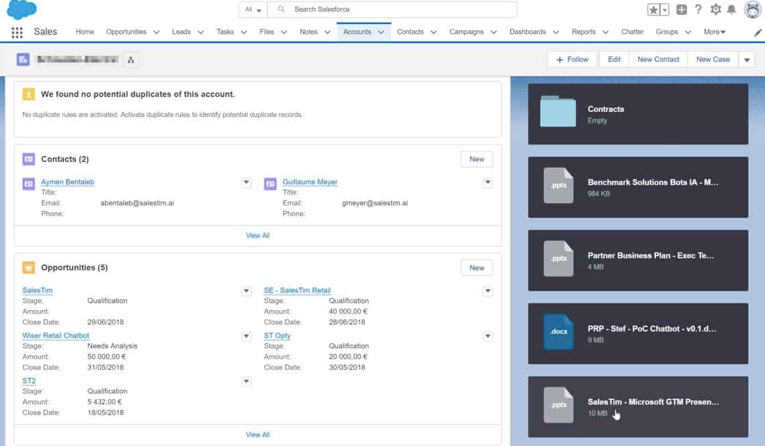Open the Guillaume Meyer contact link
The width and height of the screenshot is (765, 446).
[x=310, y=182]
